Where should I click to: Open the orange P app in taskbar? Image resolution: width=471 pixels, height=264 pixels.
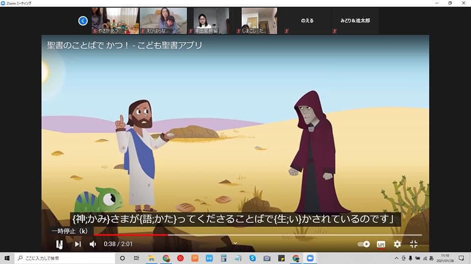[x=195, y=258]
